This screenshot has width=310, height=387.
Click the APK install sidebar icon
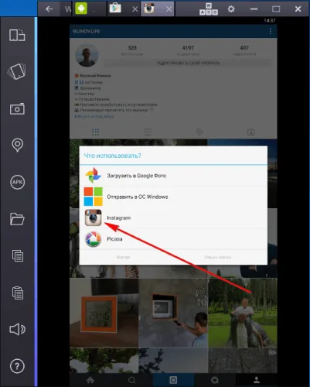tap(17, 182)
